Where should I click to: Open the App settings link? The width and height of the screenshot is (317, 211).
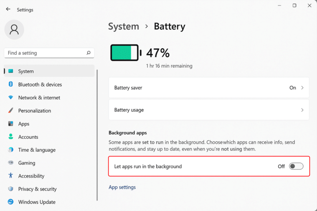(122, 187)
